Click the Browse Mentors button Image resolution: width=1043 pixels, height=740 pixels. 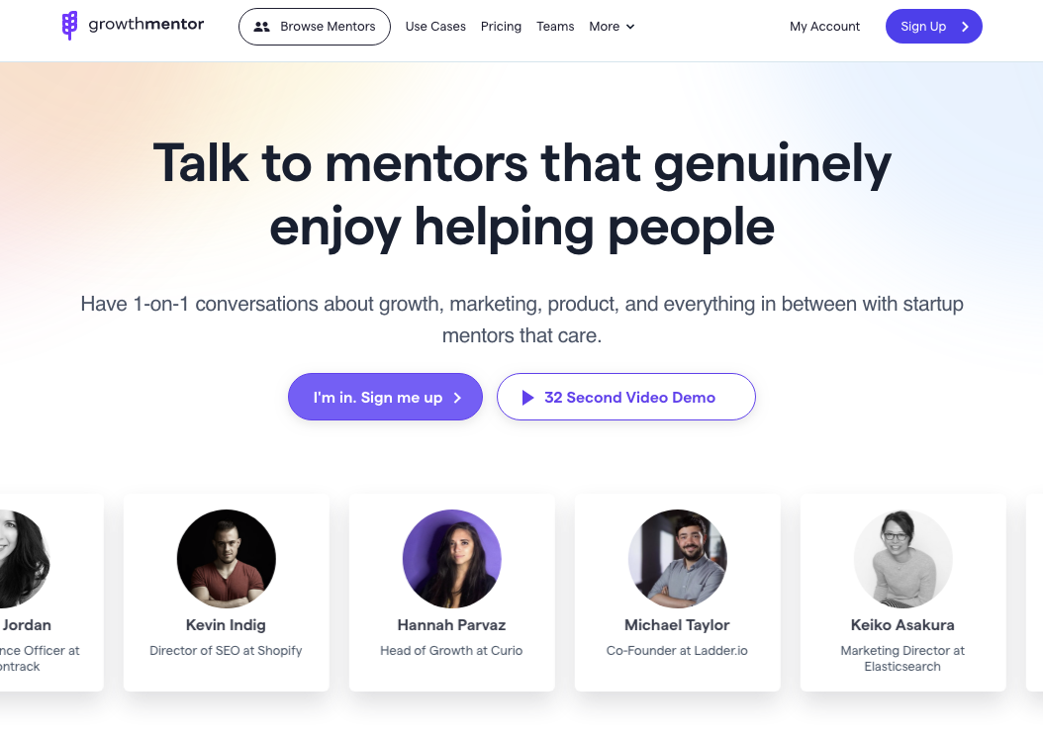[315, 27]
